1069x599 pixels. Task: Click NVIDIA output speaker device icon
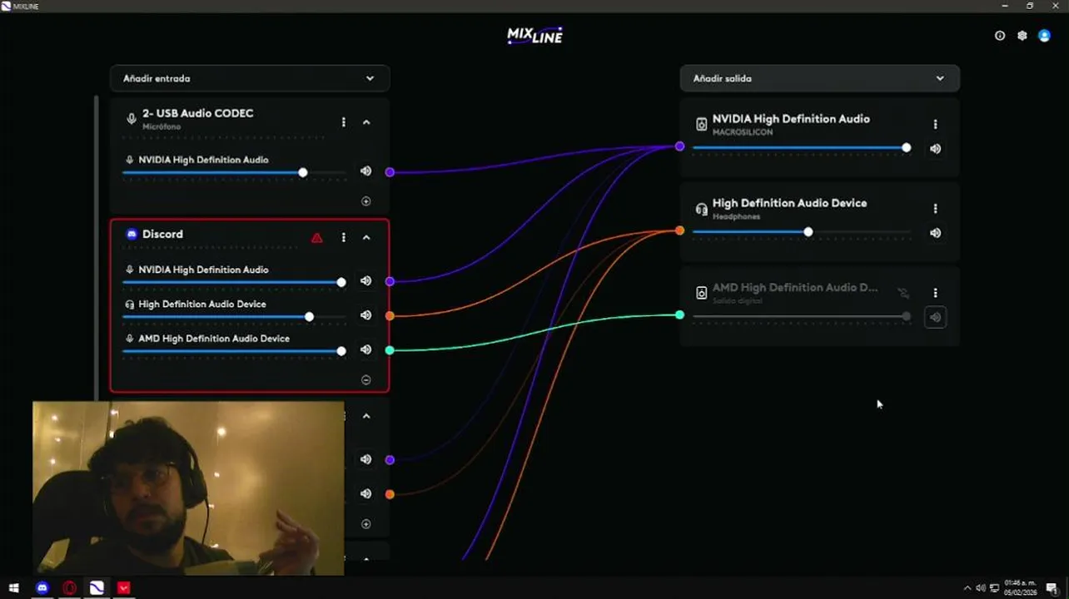click(702, 125)
